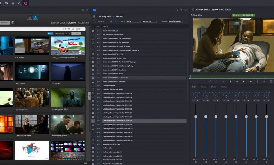
Task: Solo audio channel A1 with S button
Action: click(x=194, y=100)
